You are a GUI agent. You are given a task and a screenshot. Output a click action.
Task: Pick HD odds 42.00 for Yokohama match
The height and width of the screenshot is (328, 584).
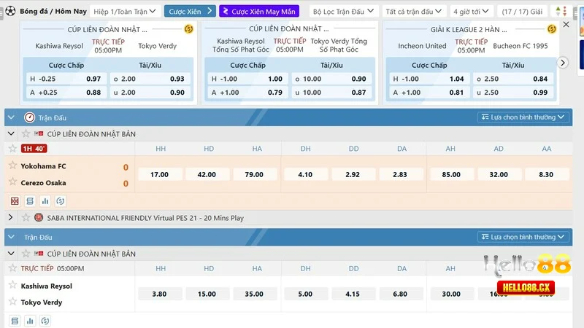[x=207, y=174]
